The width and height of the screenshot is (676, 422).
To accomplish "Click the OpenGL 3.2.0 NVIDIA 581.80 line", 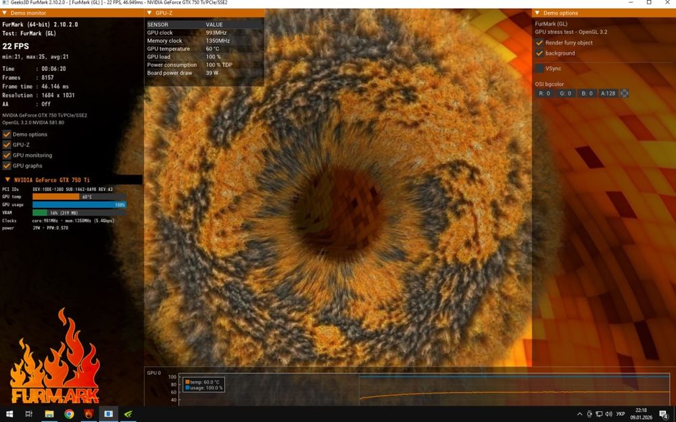I will coord(33,123).
